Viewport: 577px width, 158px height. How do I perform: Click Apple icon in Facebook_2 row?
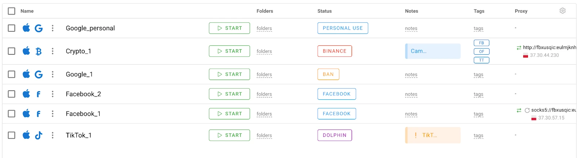coord(26,94)
